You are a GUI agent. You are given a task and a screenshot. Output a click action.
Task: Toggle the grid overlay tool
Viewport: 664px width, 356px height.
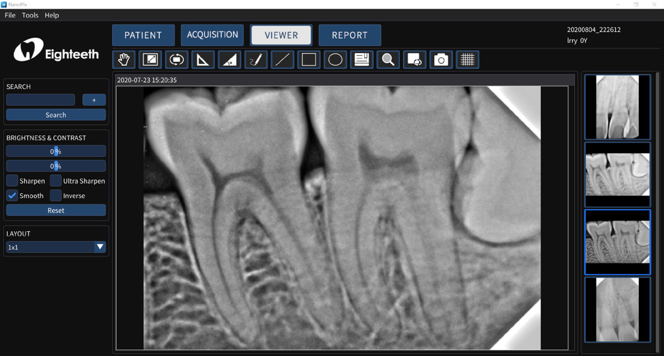pos(467,59)
